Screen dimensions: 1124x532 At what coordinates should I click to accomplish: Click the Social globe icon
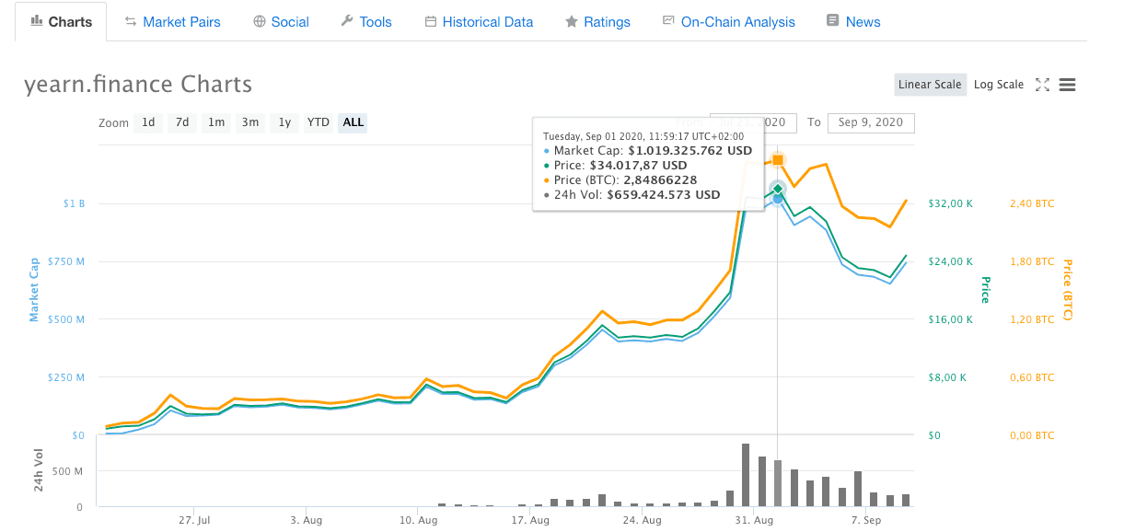click(260, 21)
